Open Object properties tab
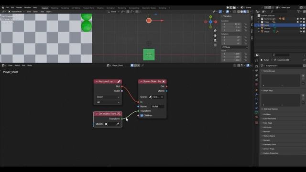The image size is (306, 172). pos(256,90)
